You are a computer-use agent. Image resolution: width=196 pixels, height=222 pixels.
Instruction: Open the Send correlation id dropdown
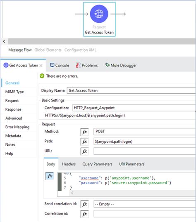tap(145, 204)
